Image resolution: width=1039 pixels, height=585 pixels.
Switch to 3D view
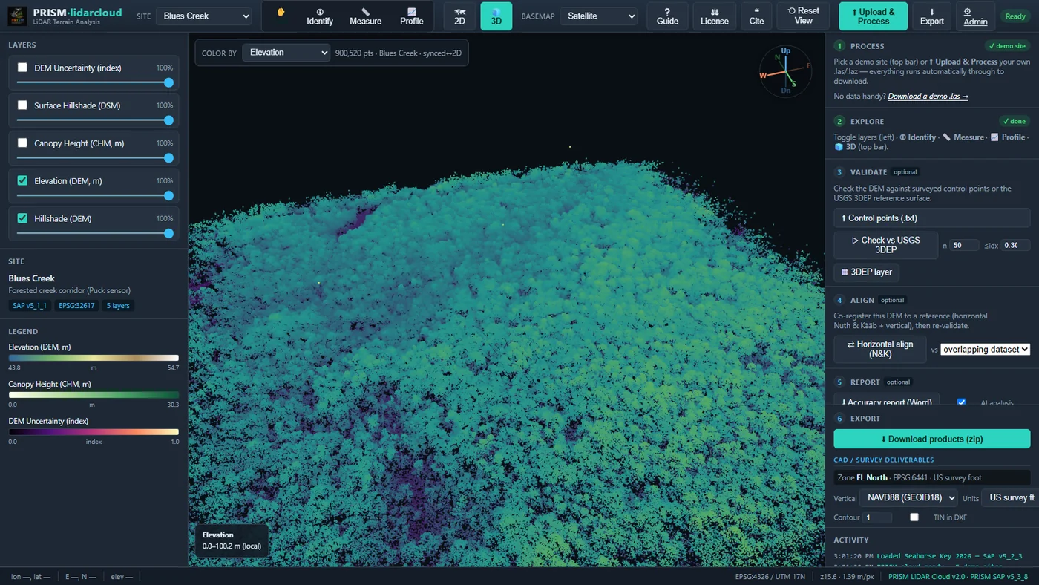pyautogui.click(x=496, y=16)
